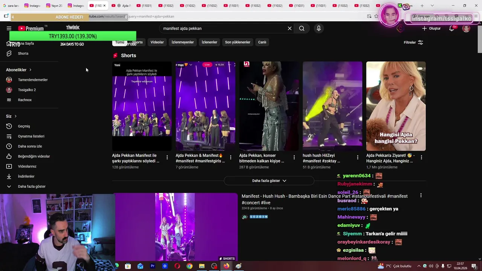Expand the Abonelikler section chevron
This screenshot has width=482, height=271.
tap(30, 70)
